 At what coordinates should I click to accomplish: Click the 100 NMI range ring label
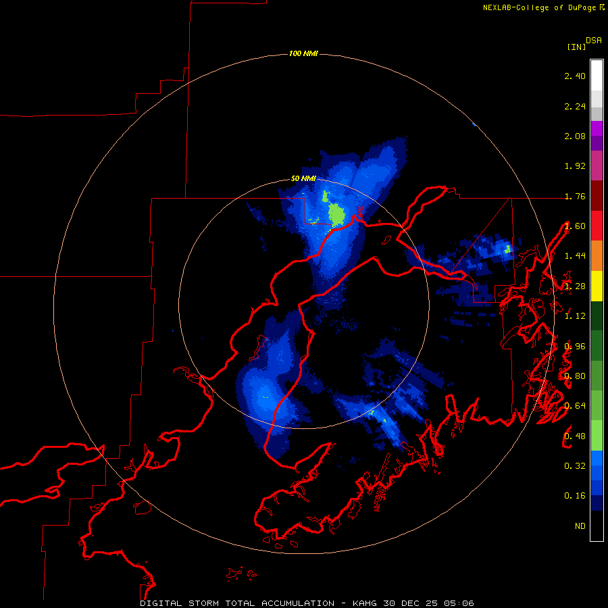[x=303, y=53]
